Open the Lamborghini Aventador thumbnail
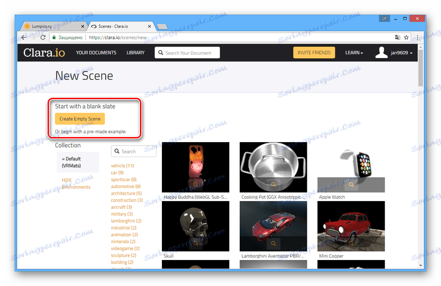 coord(273,226)
